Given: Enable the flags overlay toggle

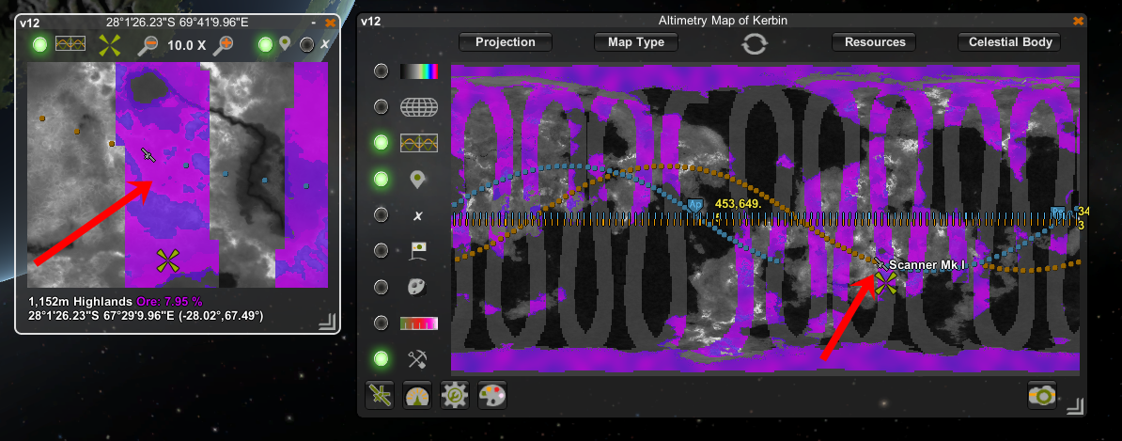Looking at the screenshot, I should point(382,250).
